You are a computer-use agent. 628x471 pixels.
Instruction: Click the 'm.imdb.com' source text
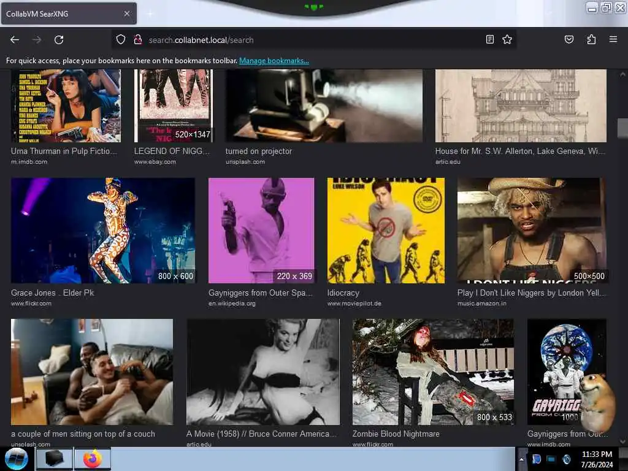coord(29,162)
